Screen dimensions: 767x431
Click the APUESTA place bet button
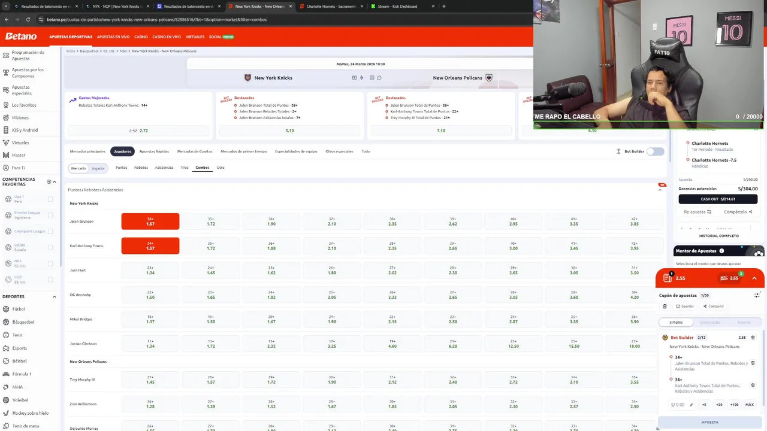tap(710, 422)
